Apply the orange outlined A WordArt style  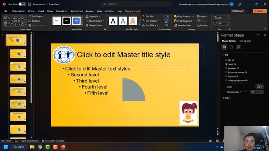[133, 21]
